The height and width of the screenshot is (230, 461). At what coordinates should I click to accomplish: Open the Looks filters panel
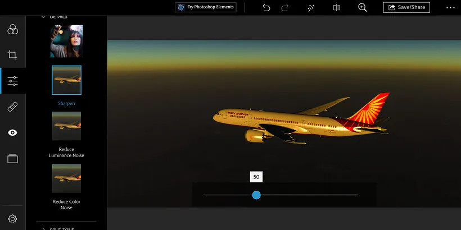coord(12,29)
